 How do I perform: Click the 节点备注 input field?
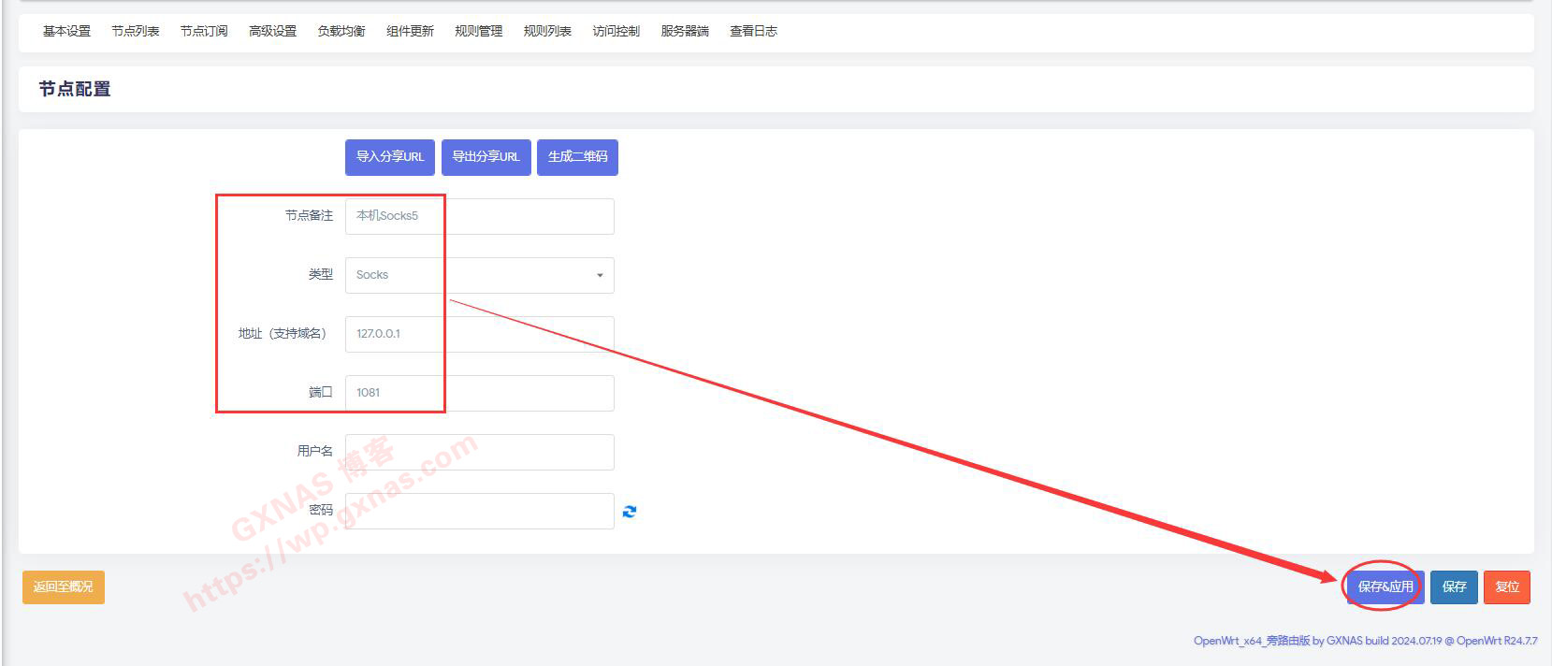tap(479, 216)
